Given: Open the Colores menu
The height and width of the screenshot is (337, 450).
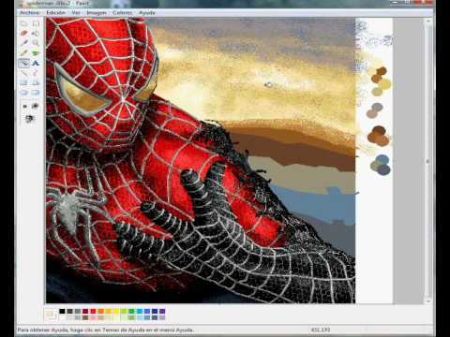Looking at the screenshot, I should click(122, 13).
